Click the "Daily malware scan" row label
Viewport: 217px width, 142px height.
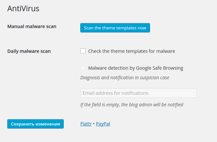point(29,51)
